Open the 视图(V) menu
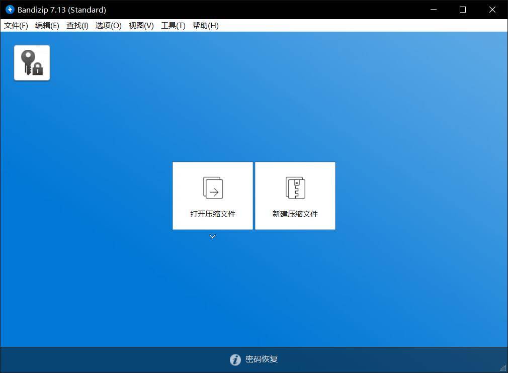The image size is (508, 373). click(x=141, y=26)
